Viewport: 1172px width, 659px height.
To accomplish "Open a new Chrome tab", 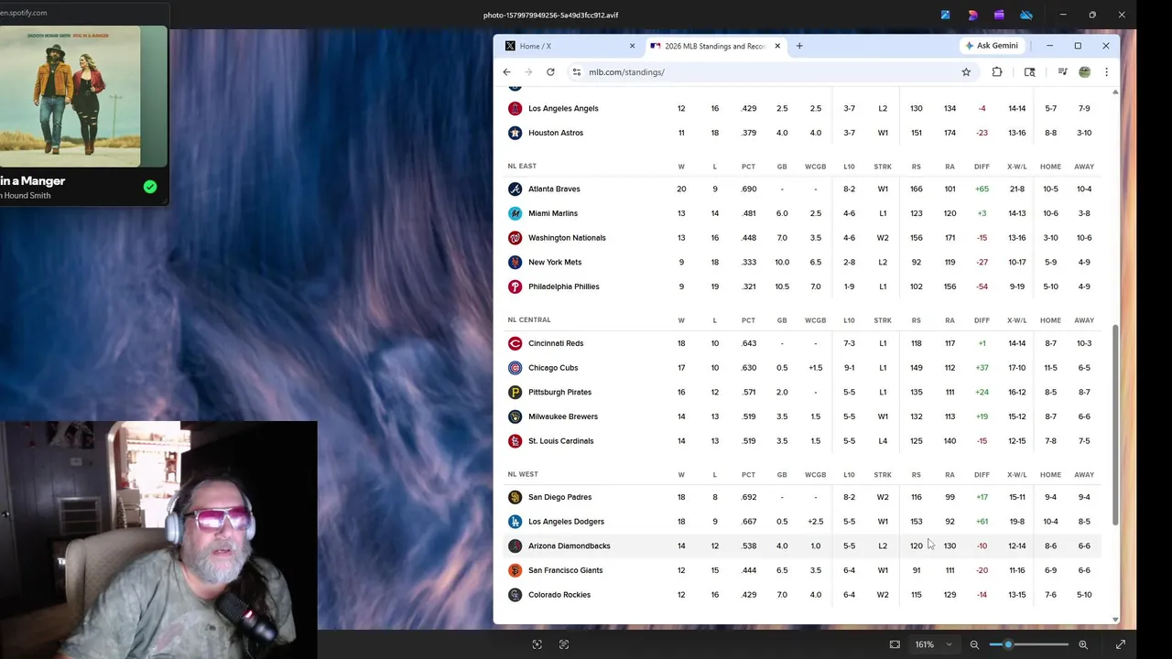I will point(799,46).
